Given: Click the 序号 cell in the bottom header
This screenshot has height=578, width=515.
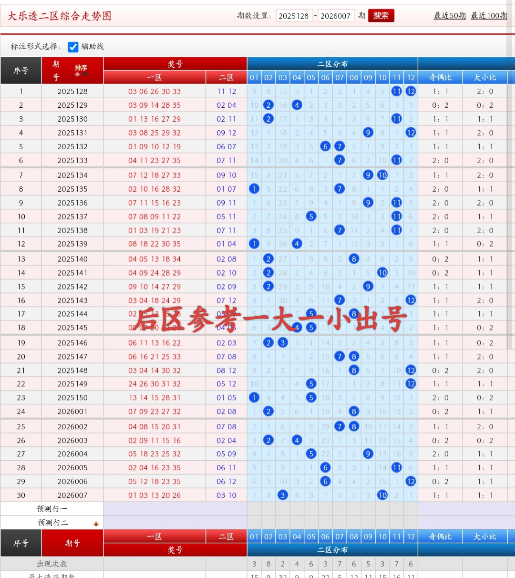Looking at the screenshot, I should coord(21,543).
